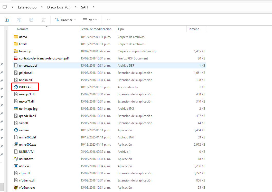This screenshot has height=192, width=272.
Task: Open the Ver view dropdown
Action: pos(90,20)
